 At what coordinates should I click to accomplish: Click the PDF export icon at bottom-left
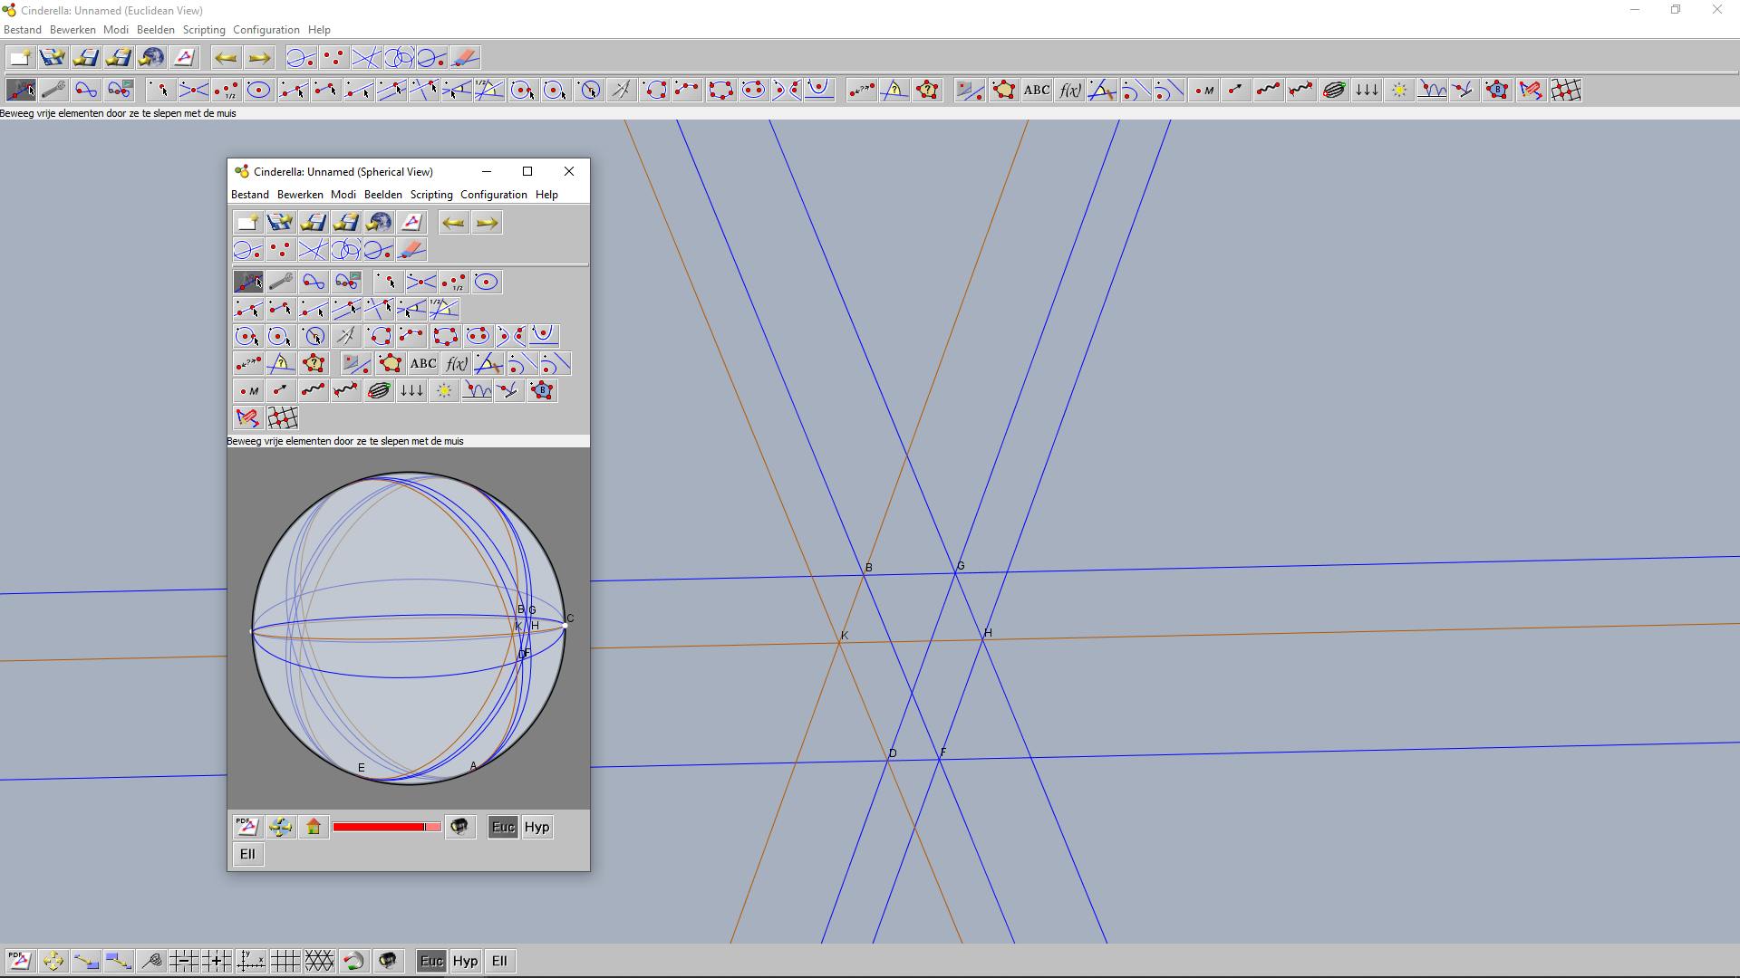tap(20, 961)
